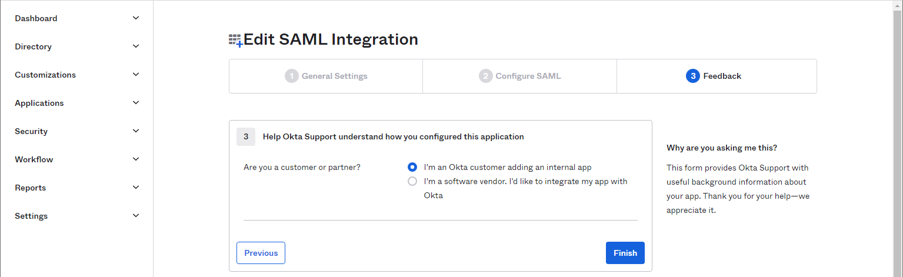Expand the Applications chevron arrow
Image resolution: width=903 pixels, height=277 pixels.
point(136,103)
